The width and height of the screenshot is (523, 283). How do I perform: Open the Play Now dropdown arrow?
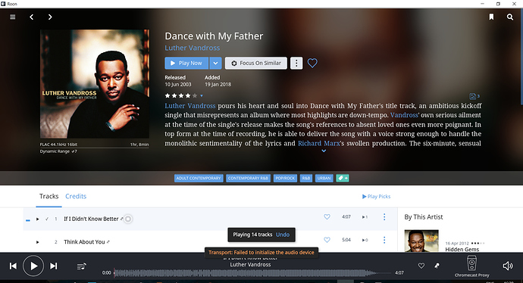(215, 63)
